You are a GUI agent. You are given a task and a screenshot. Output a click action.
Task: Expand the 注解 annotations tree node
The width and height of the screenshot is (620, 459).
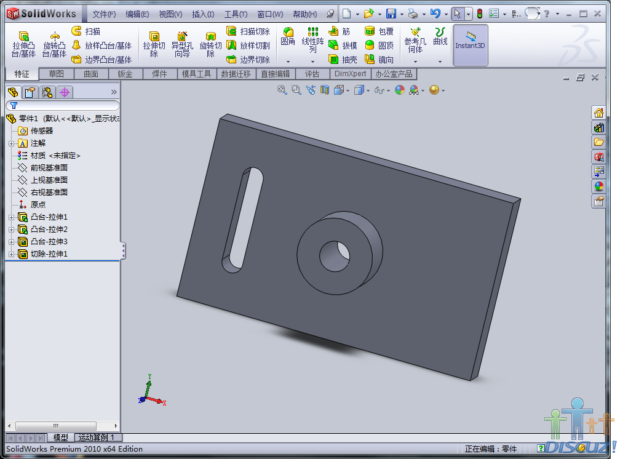(x=10, y=143)
